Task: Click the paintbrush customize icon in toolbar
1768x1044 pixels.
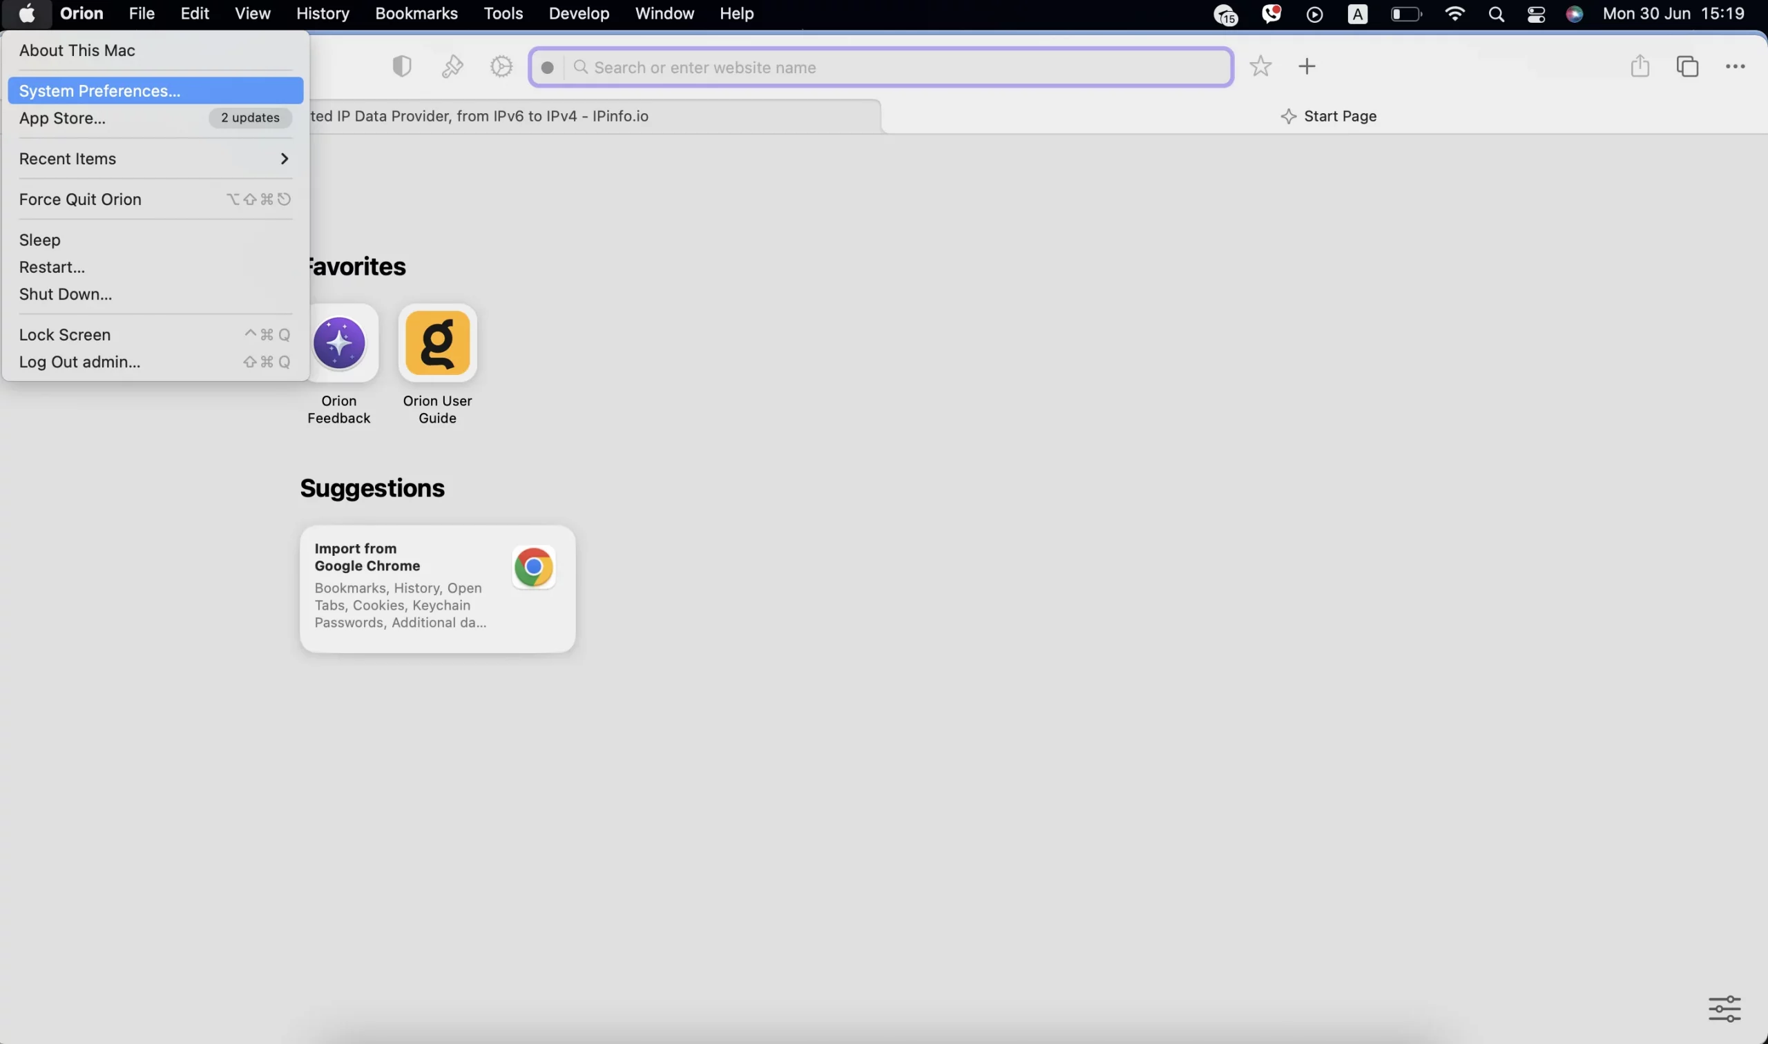Action: (x=452, y=67)
